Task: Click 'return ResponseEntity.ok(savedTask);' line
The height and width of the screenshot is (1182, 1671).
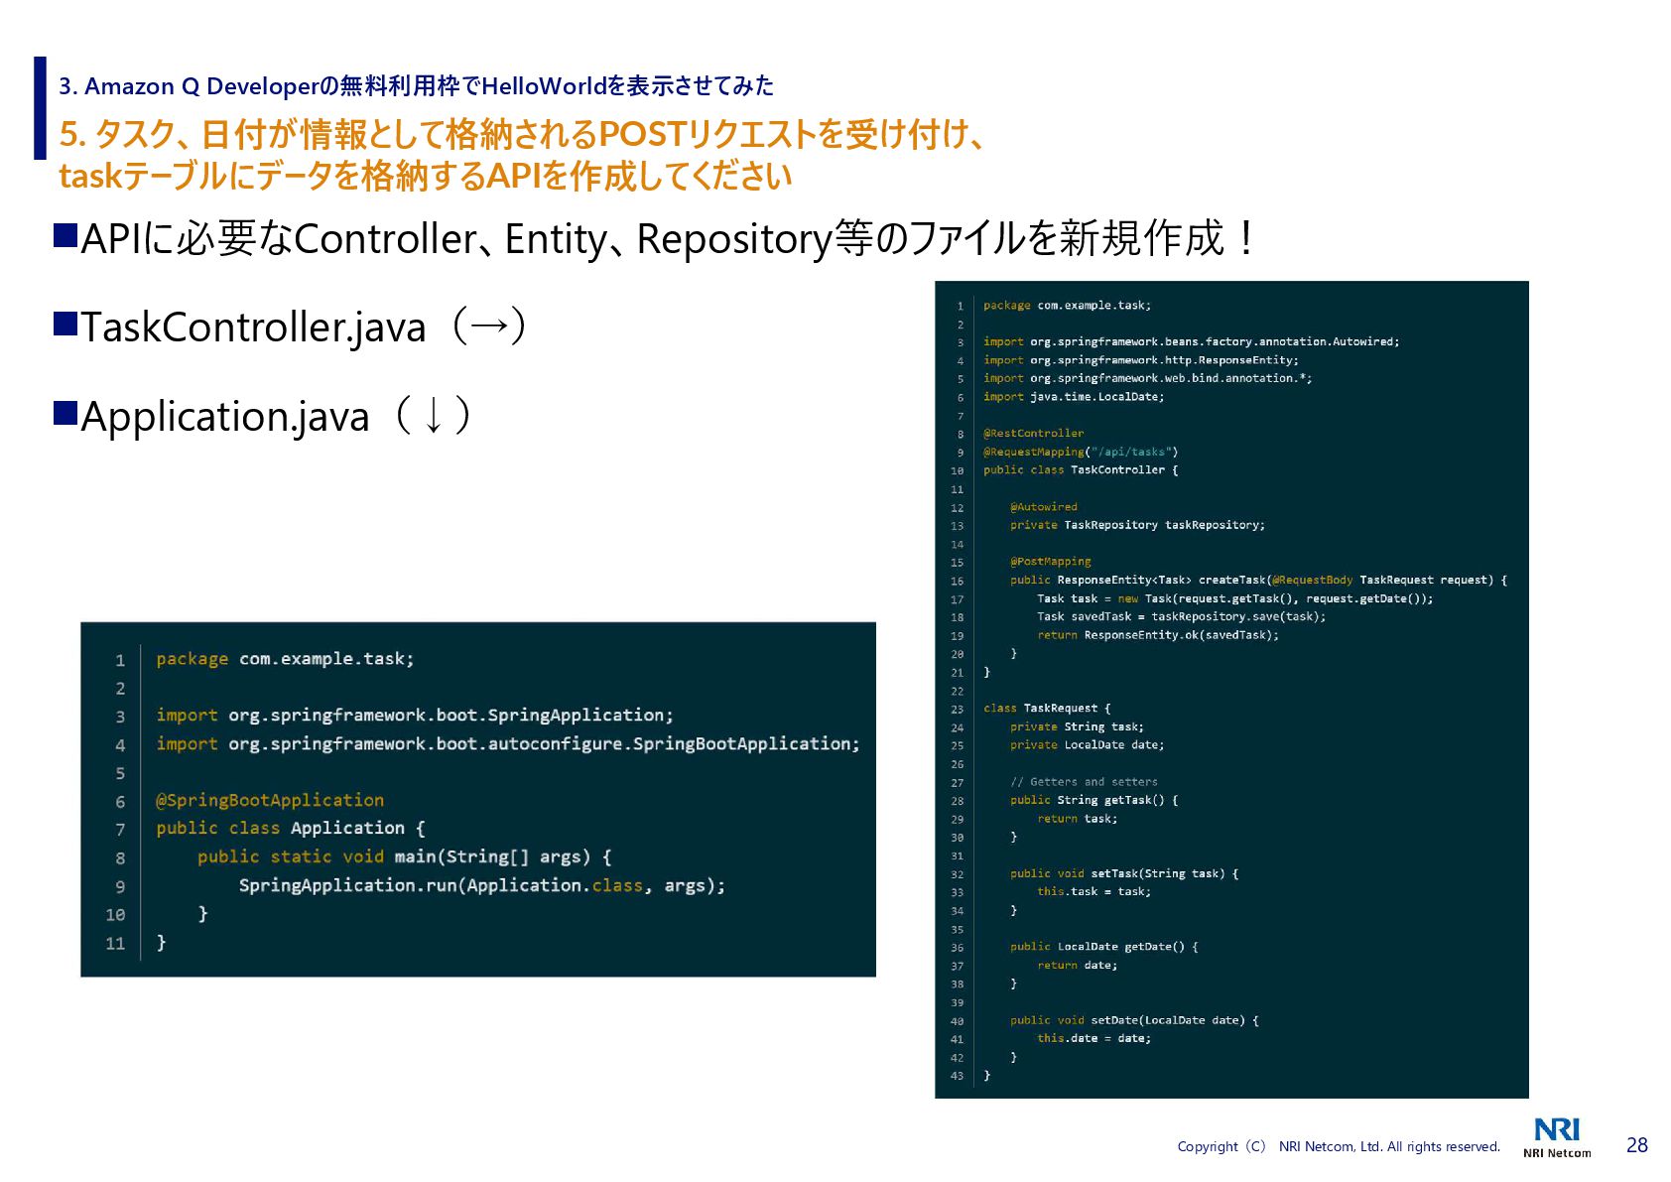Action: (x=1158, y=635)
